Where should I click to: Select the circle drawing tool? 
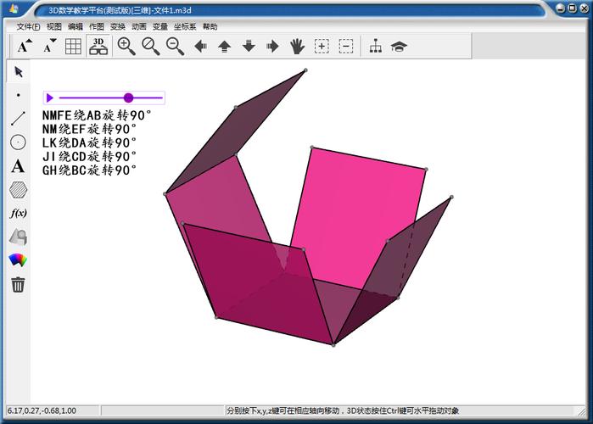pyautogui.click(x=19, y=142)
